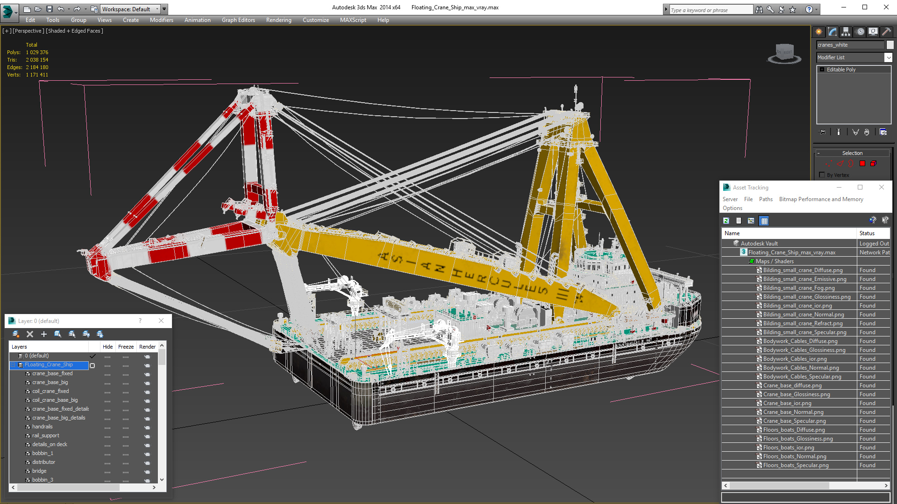Collapse the Selection rollout header
This screenshot has width=897, height=504.
pos(852,153)
